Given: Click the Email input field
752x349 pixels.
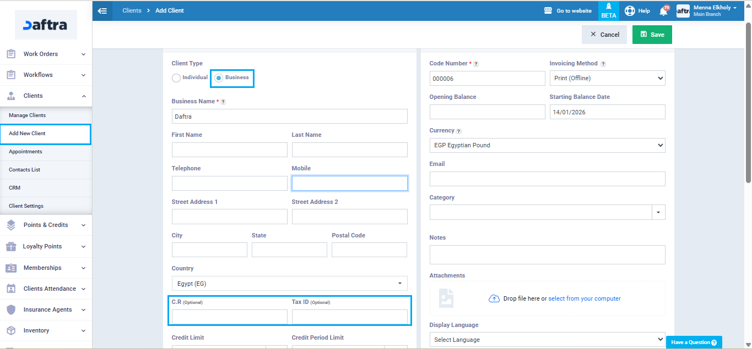Looking at the screenshot, I should (x=547, y=179).
